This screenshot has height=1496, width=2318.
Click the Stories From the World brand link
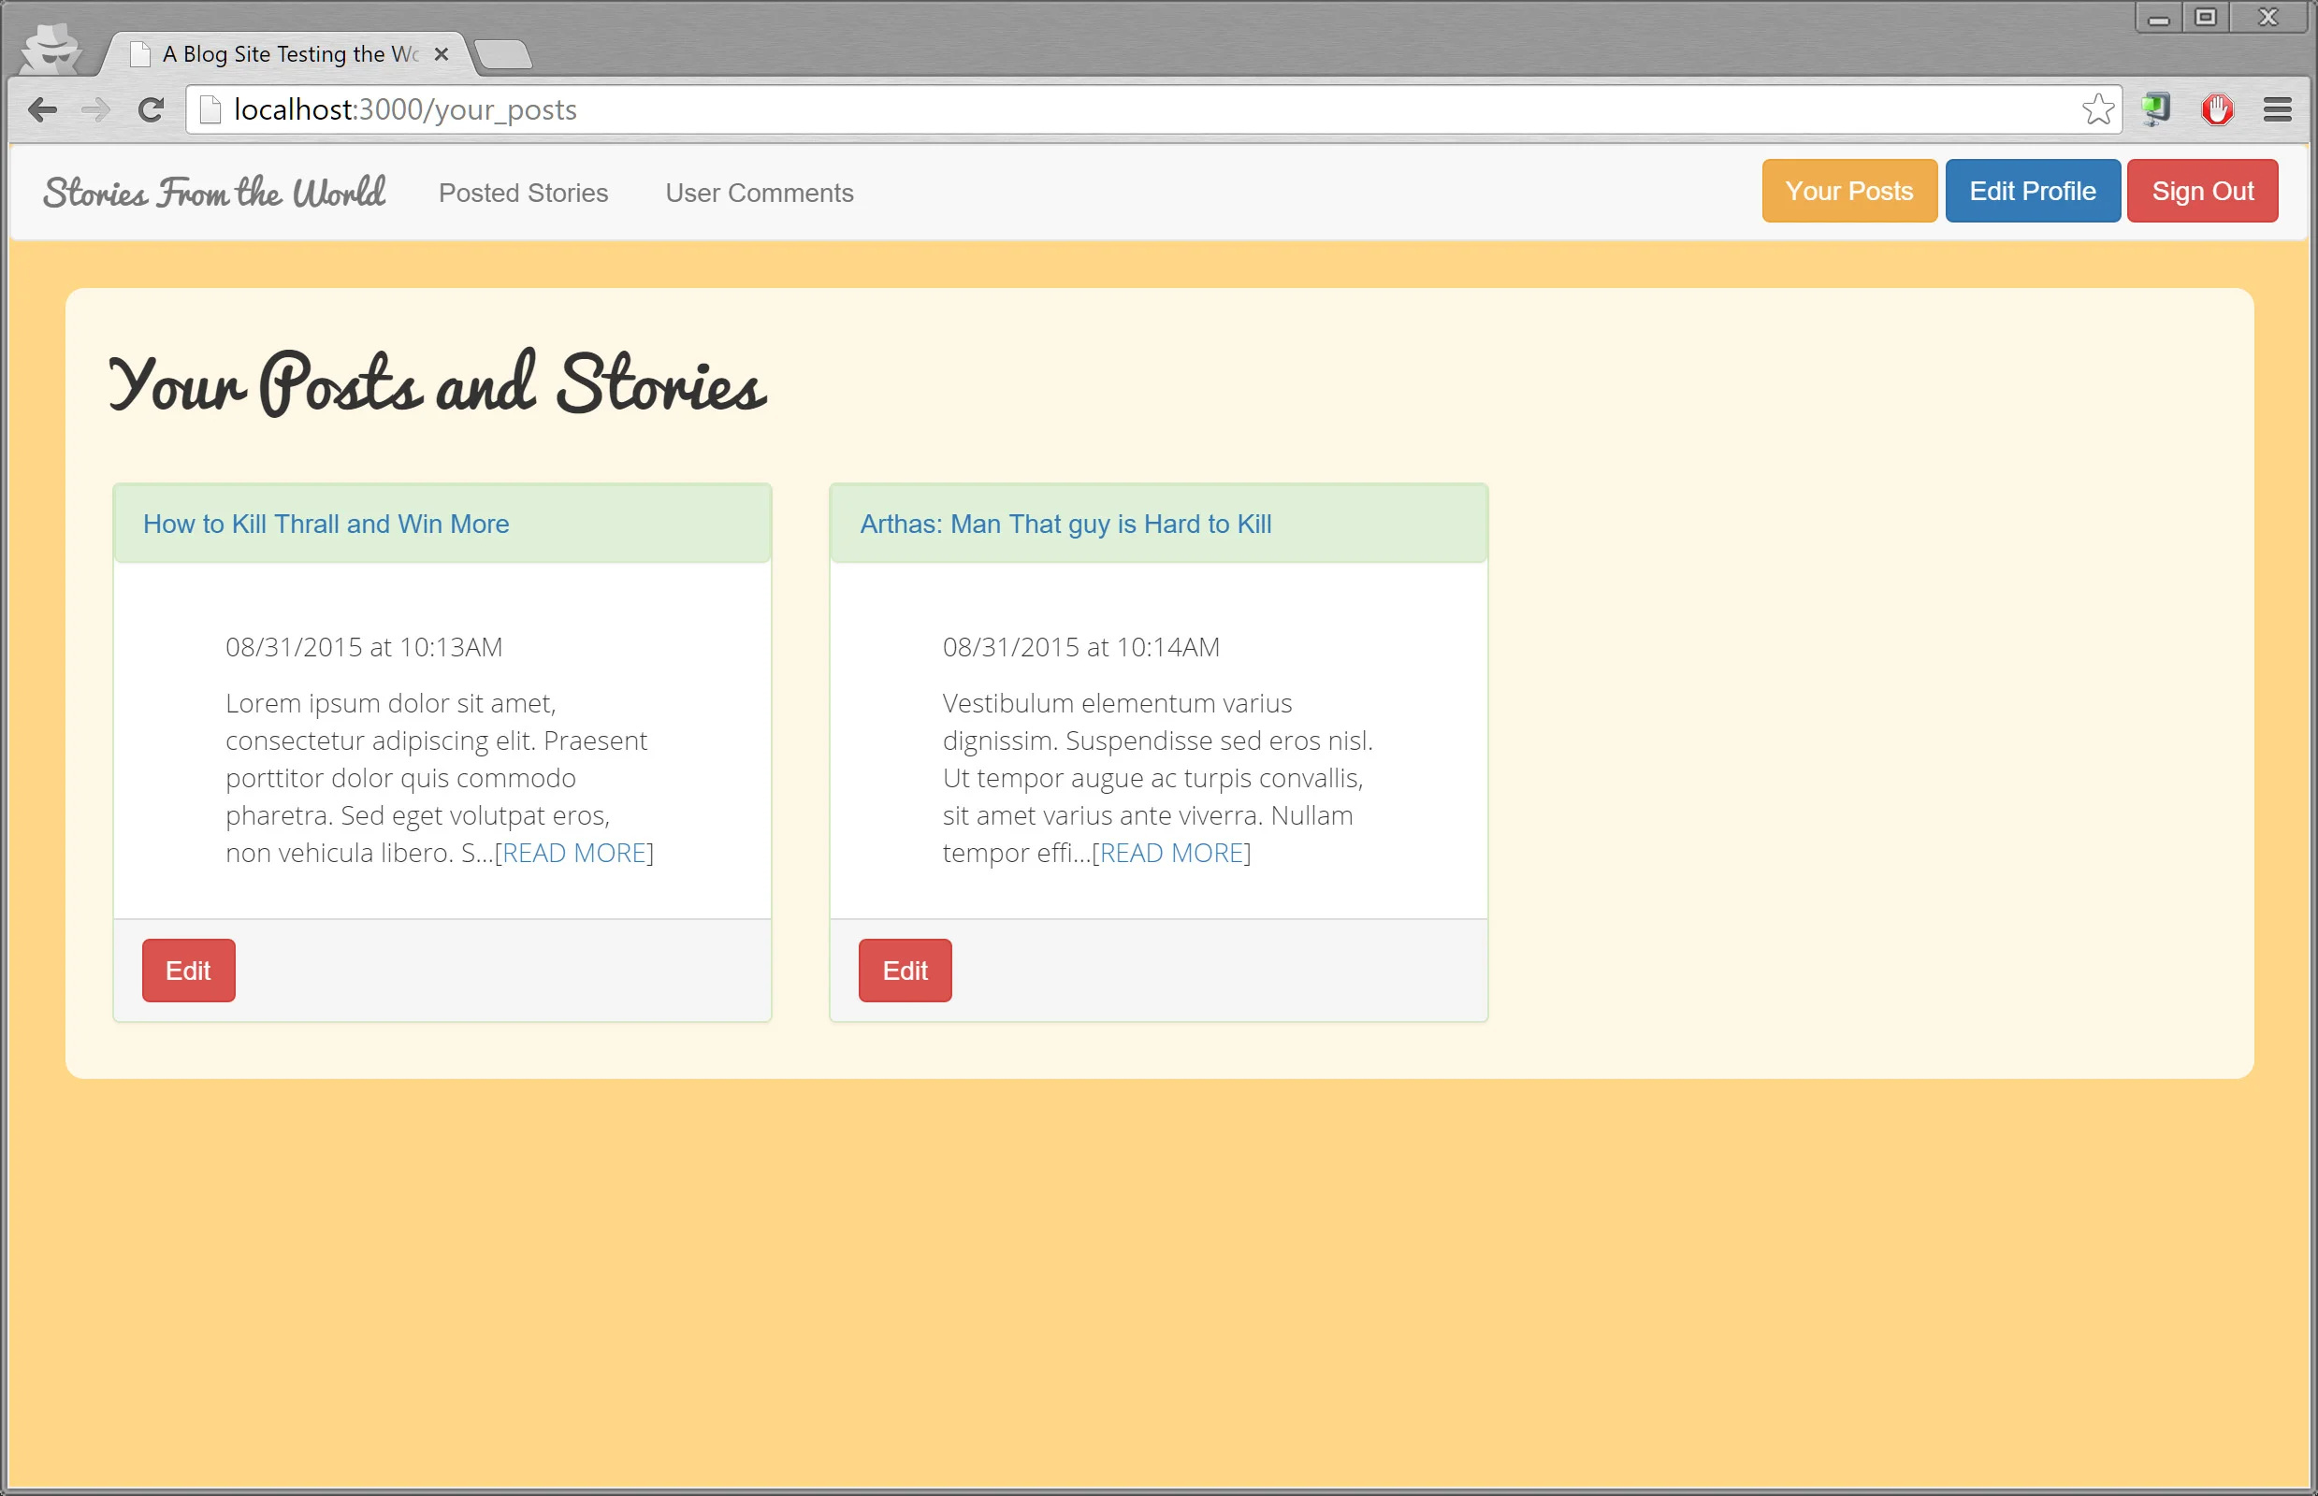point(214,192)
